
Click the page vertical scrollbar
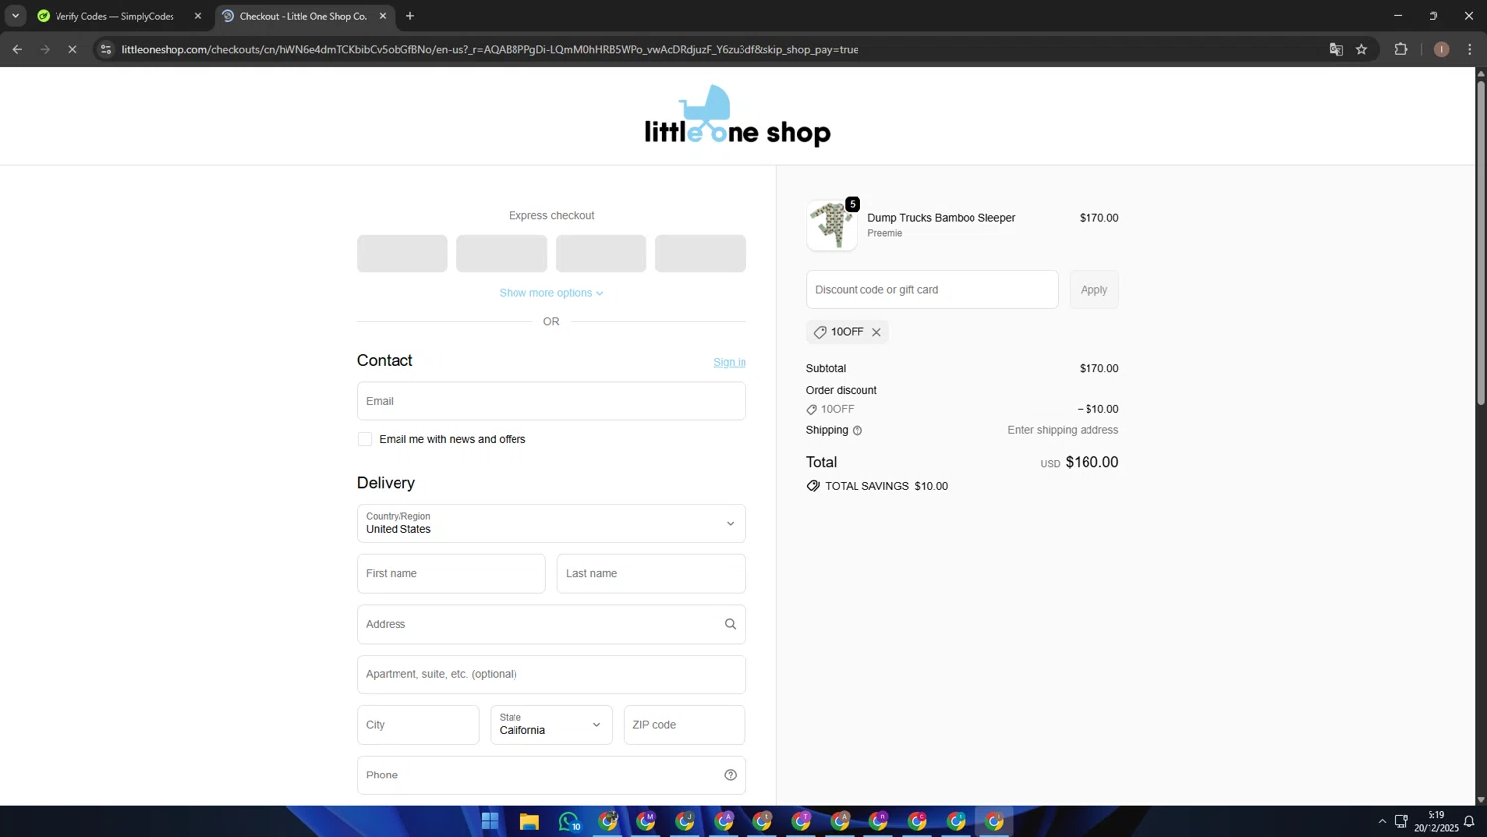click(1481, 243)
